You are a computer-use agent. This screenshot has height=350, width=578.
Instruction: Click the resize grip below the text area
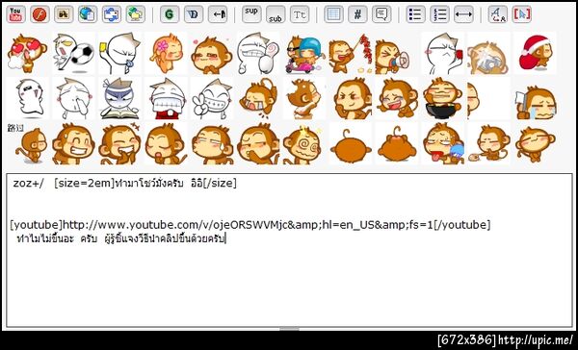coord(289,328)
